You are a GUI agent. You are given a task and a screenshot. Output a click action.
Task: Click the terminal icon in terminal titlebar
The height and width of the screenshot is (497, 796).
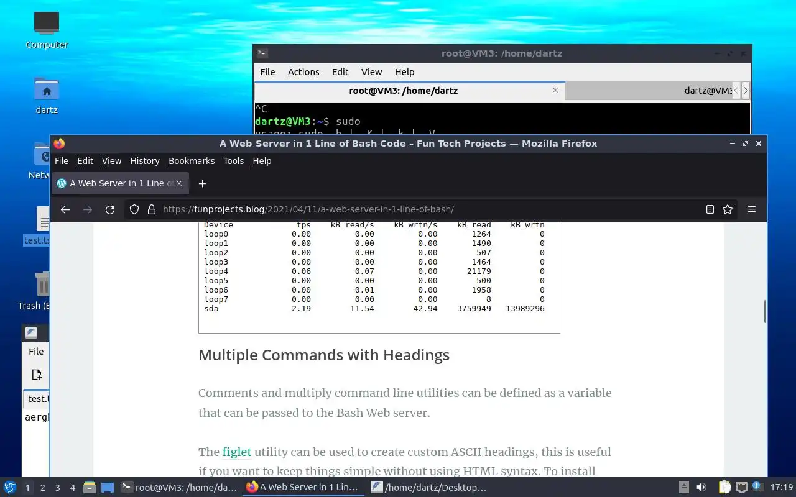pyautogui.click(x=262, y=53)
